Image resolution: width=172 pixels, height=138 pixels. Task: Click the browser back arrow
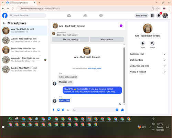point(3,9)
